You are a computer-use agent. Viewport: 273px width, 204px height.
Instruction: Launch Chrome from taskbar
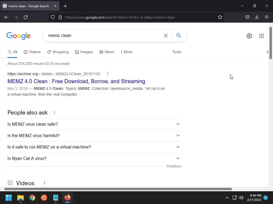pos(32,198)
